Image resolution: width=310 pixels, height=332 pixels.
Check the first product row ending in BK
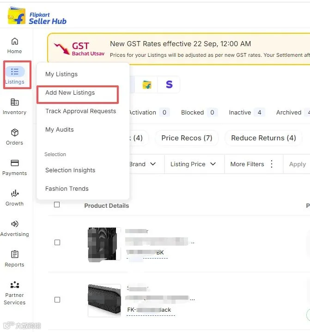tap(57, 242)
